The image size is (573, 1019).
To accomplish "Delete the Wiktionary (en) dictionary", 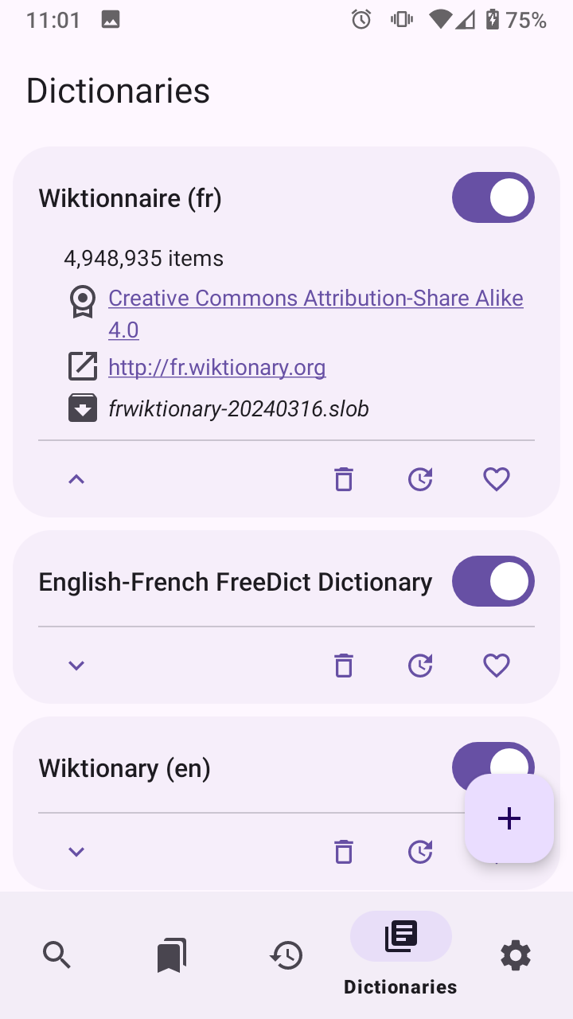I will (x=343, y=852).
